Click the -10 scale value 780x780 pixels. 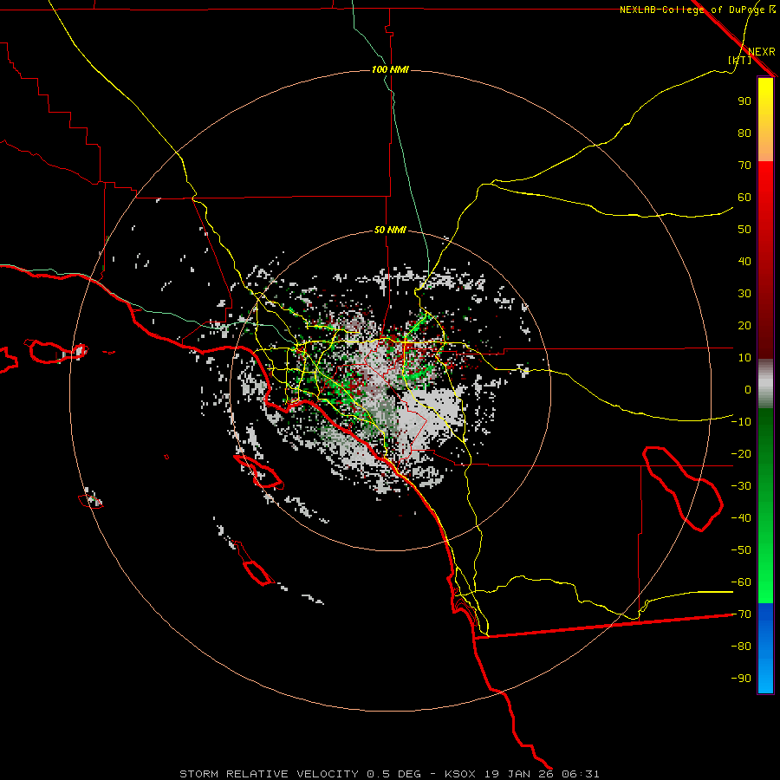coord(741,422)
